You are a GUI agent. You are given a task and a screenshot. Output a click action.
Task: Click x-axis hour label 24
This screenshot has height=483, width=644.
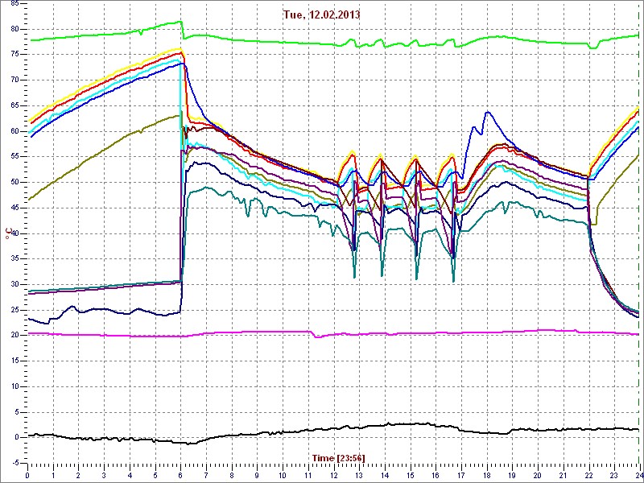click(638, 476)
